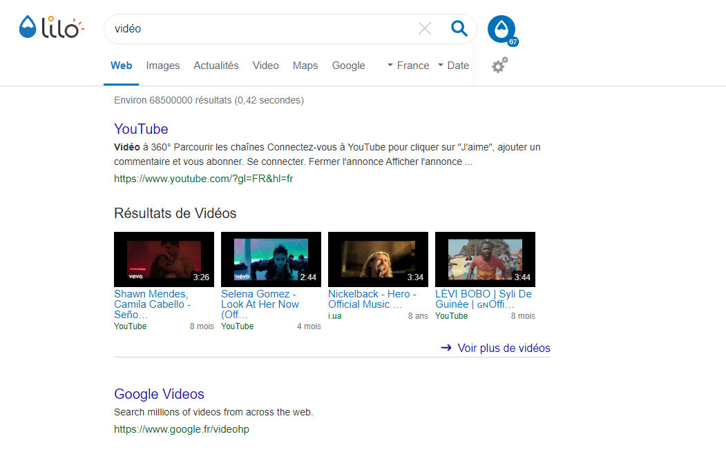Click the Lilo logo
Screen dimensions: 726x452
coord(51,28)
